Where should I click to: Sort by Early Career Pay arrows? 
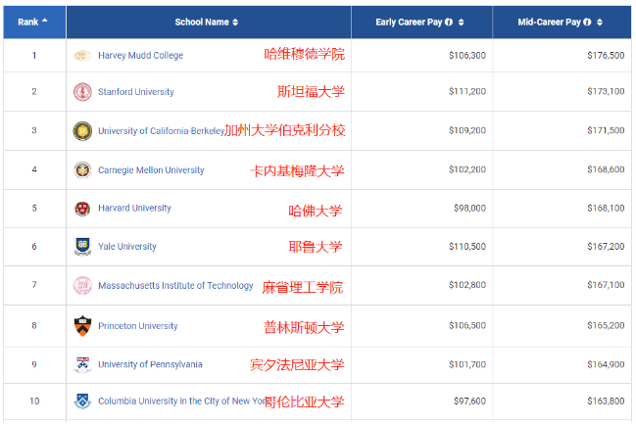click(461, 23)
